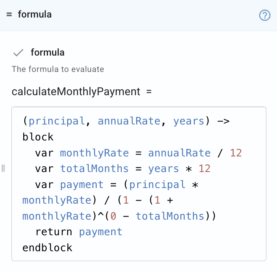
Task: Click "annualRate" in the parameter list
Action: (129, 121)
